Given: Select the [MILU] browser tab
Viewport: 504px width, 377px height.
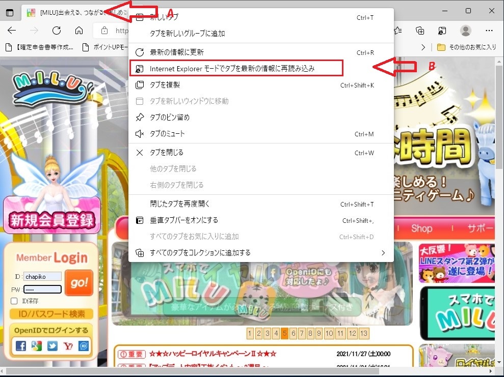Looking at the screenshot, I should pyautogui.click(x=77, y=13).
